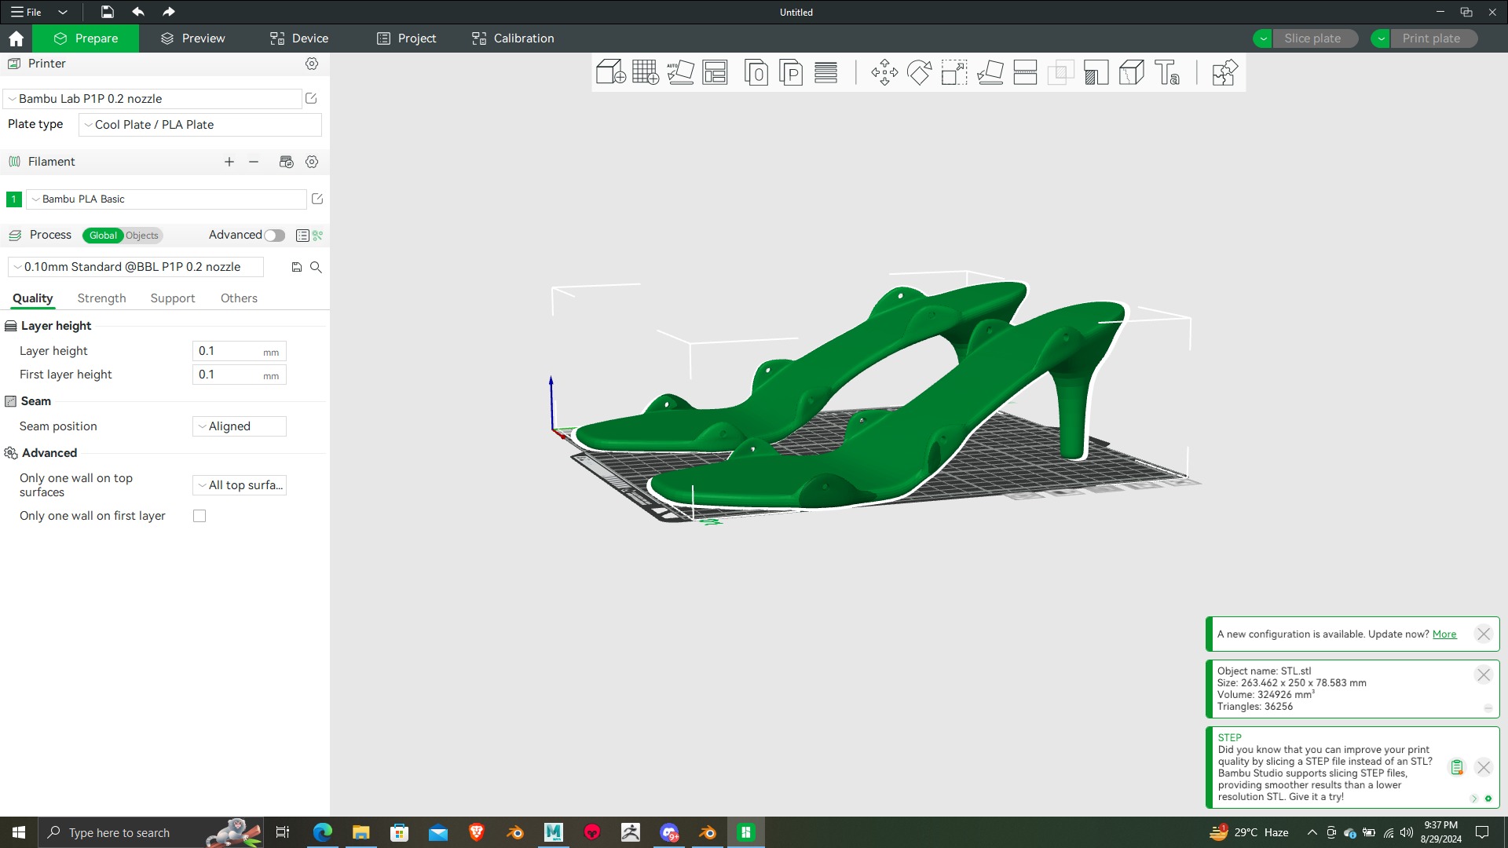Click the Arrange all objects icon
Image resolution: width=1508 pixels, height=848 pixels.
tap(715, 72)
